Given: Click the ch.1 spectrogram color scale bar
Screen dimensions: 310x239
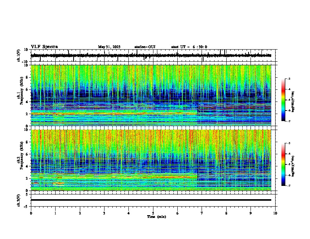Looking at the screenshot, I should pyautogui.click(x=283, y=100).
